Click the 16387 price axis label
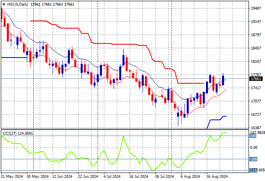Viewport: 265px width, 181px height. pyautogui.click(x=256, y=128)
